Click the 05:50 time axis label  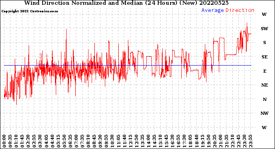pyautogui.click(x=64, y=141)
